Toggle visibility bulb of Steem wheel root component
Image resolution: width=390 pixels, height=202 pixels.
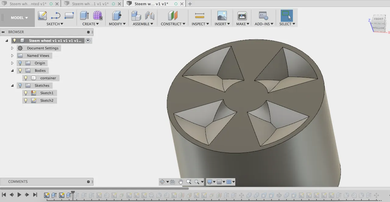[x=14, y=40]
